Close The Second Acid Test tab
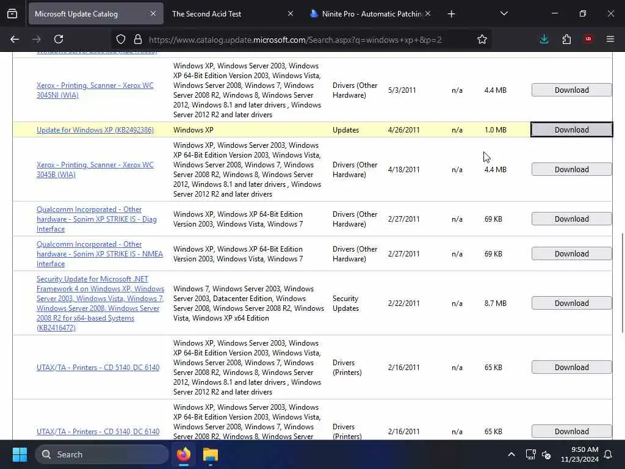The height and width of the screenshot is (469, 625). click(291, 13)
